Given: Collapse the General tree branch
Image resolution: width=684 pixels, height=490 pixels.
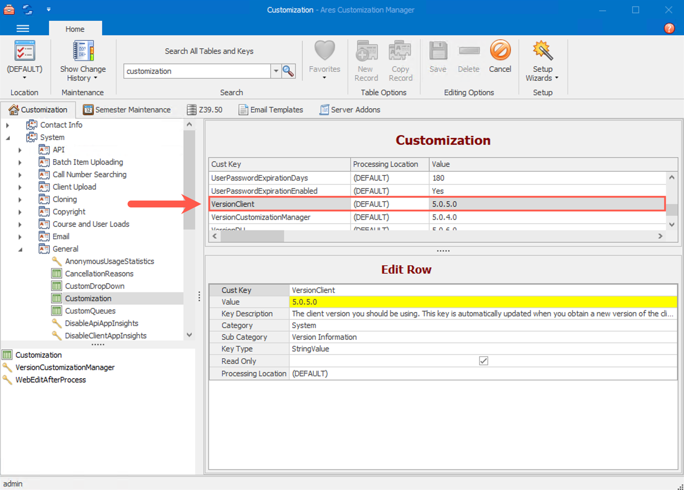Looking at the screenshot, I should click(21, 249).
